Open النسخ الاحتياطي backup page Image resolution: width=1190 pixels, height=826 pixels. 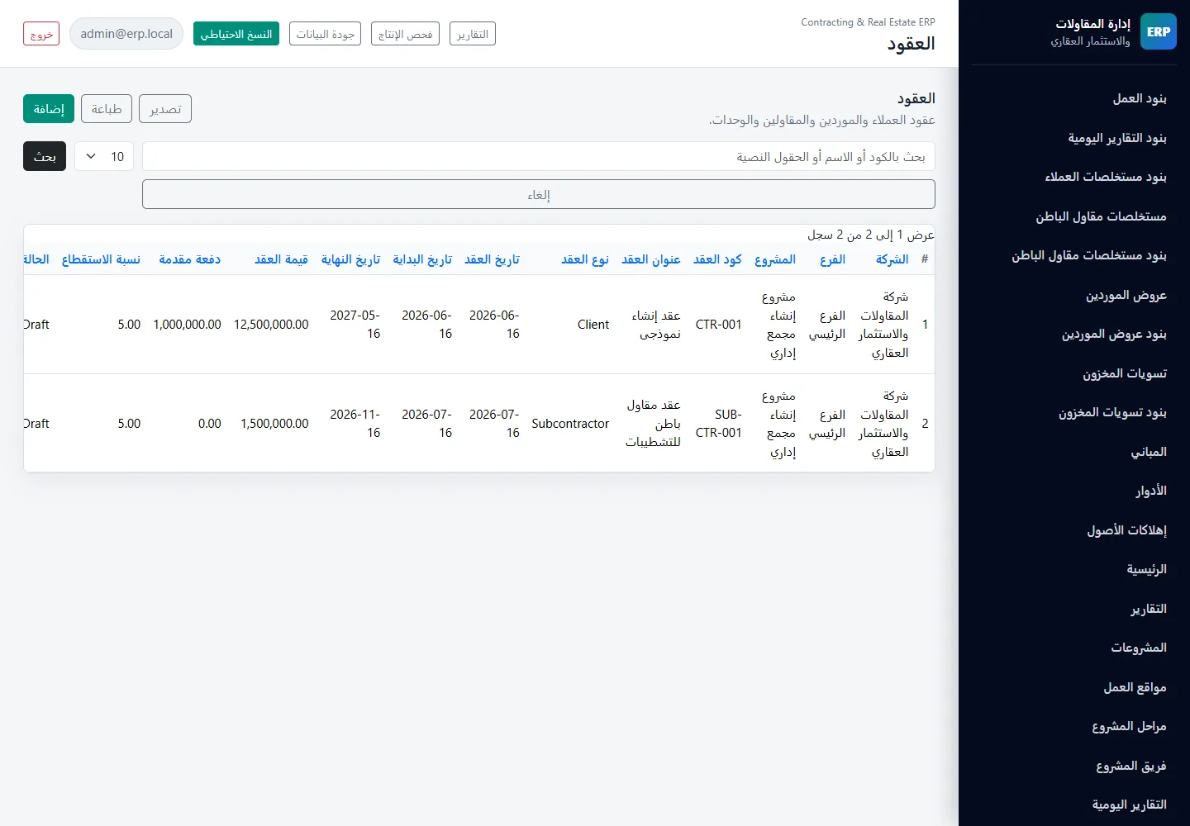pyautogui.click(x=236, y=34)
